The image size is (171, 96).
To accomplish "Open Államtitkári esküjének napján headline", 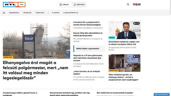I will (124, 43).
